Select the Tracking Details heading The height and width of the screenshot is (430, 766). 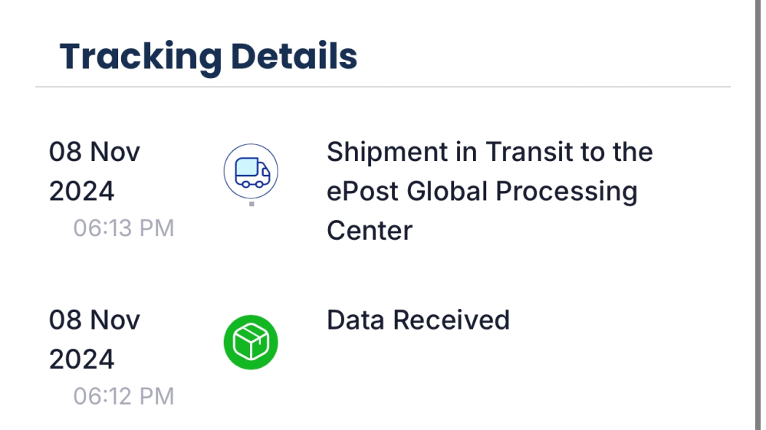(x=209, y=57)
